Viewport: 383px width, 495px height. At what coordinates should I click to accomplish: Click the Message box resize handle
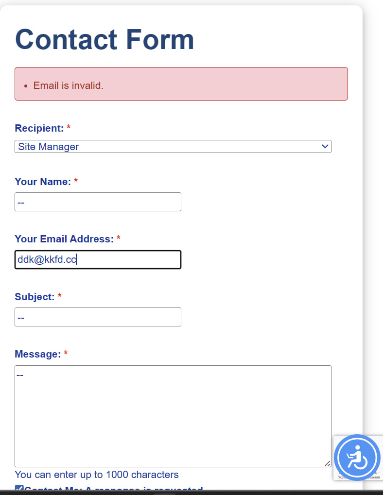327,463
